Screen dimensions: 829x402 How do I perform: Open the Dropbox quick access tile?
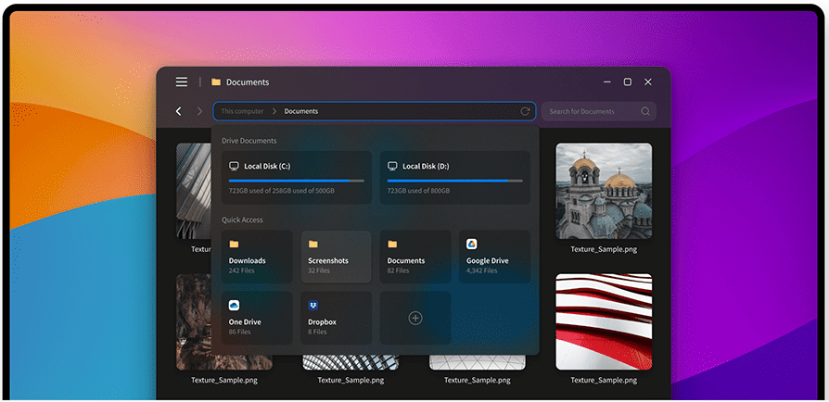(x=336, y=318)
